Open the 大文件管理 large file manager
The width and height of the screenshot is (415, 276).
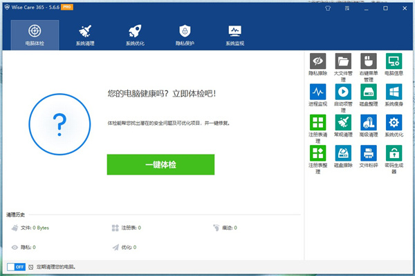[x=343, y=63]
